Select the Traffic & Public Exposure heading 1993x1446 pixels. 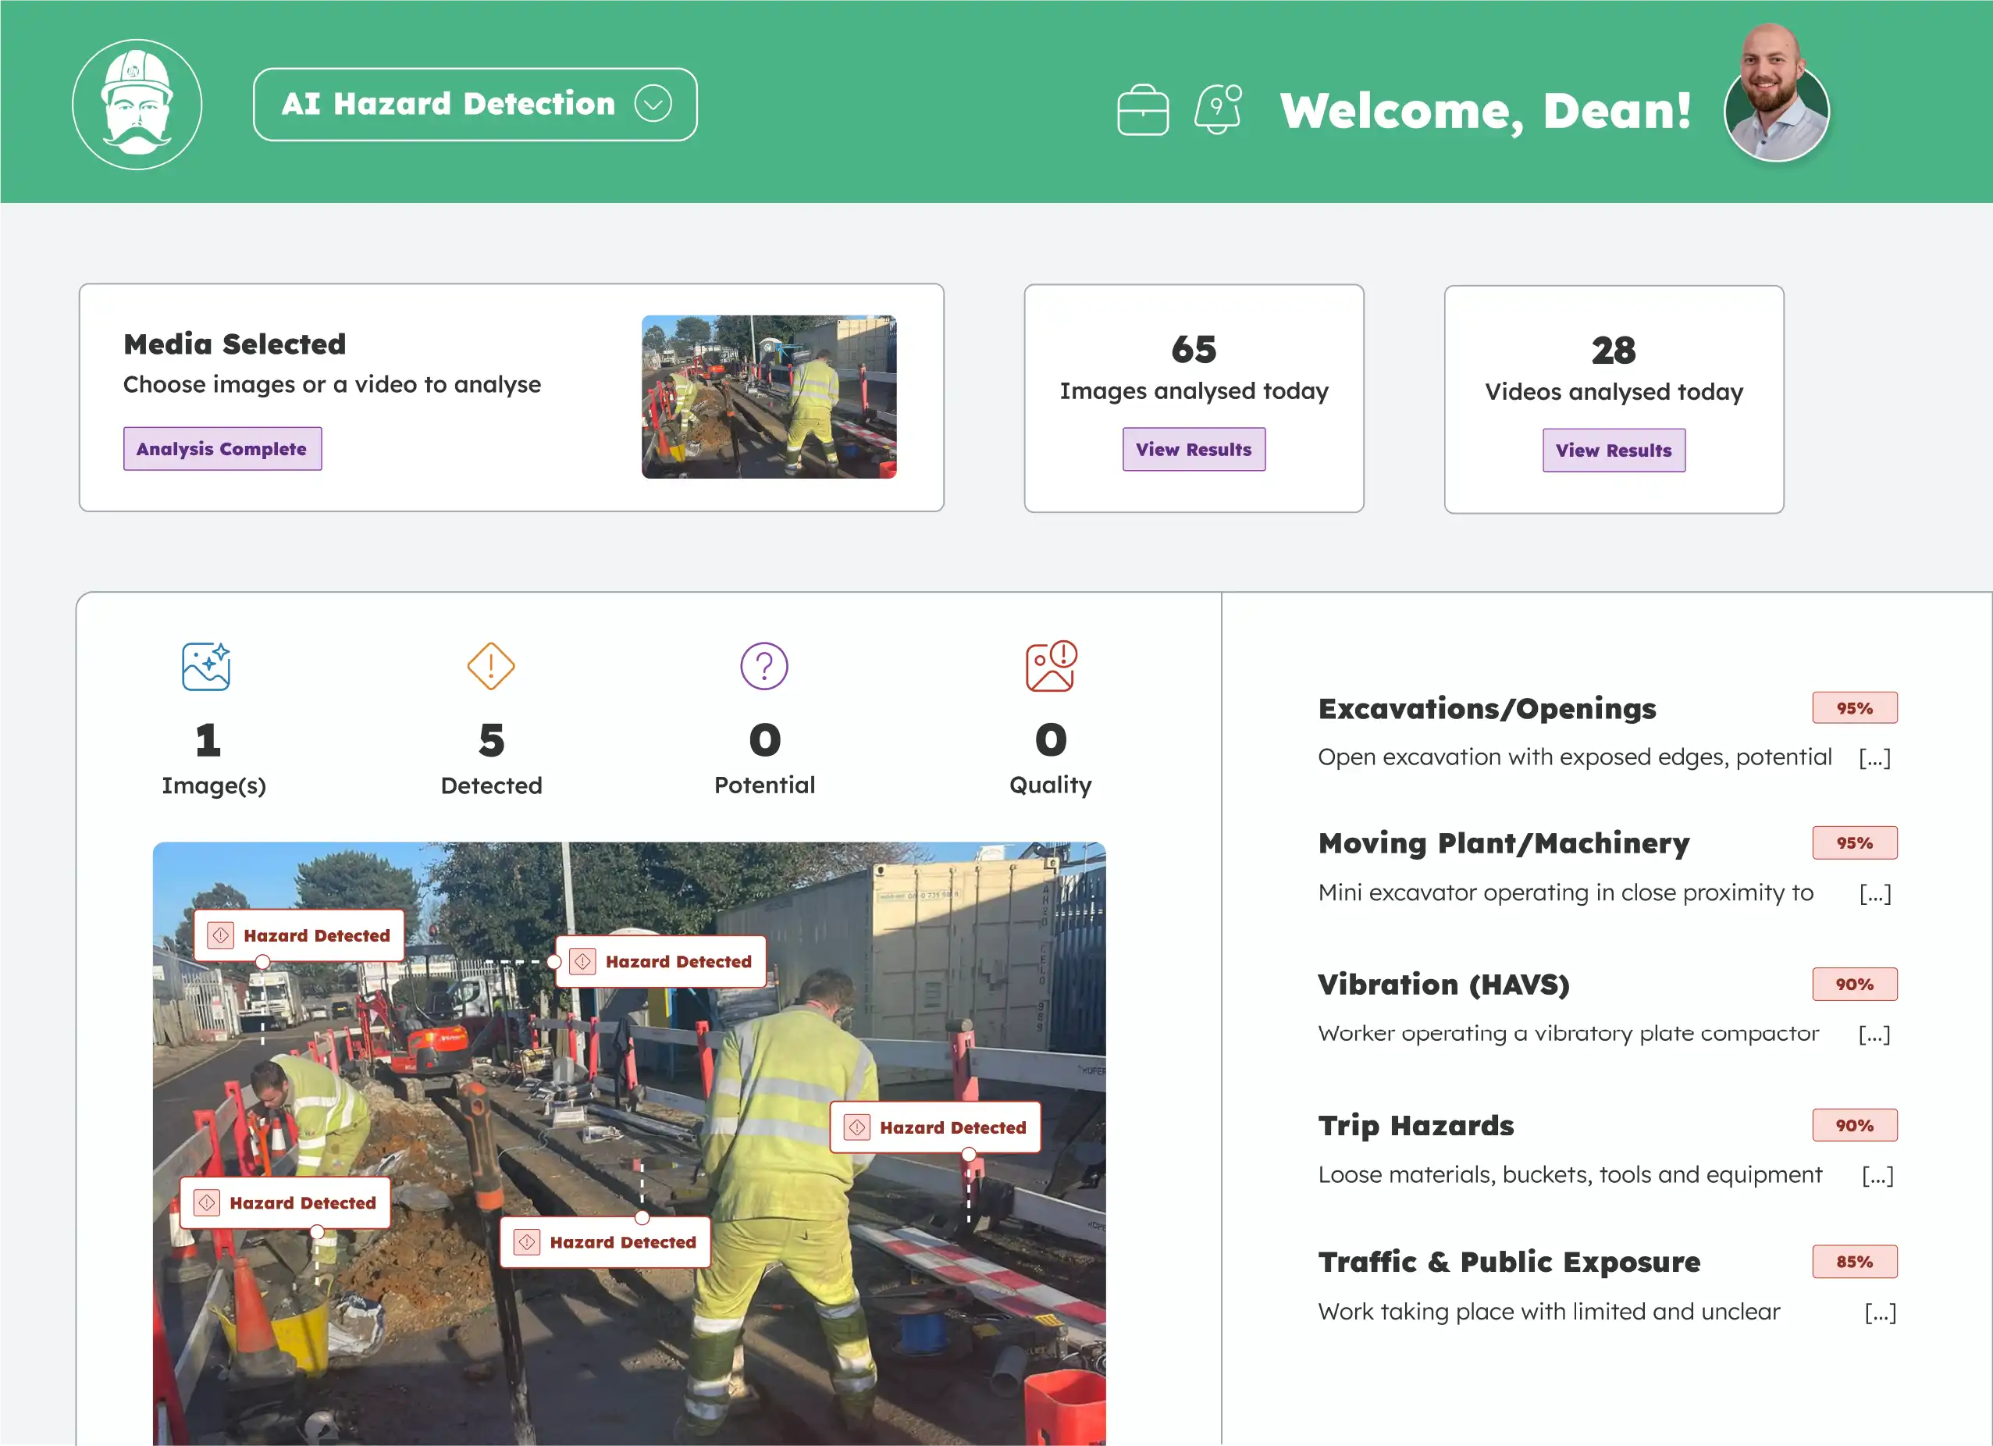1509,1263
